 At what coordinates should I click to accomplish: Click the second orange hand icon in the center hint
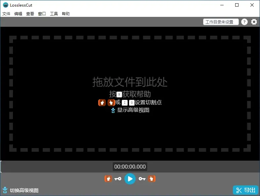[111, 103]
